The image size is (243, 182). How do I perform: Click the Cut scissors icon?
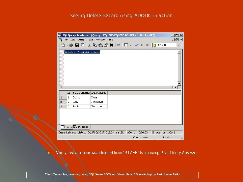tap(89, 45)
